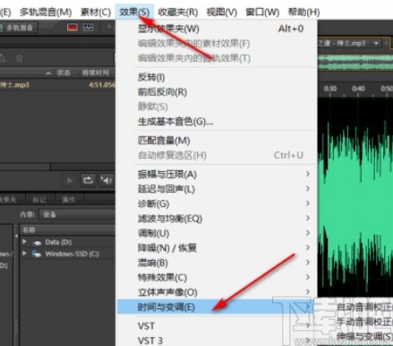Play the selected file preview

click(70, 180)
